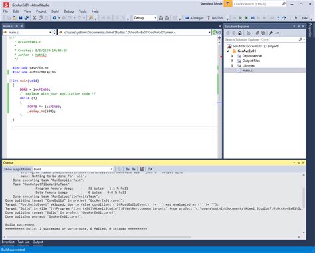Open Solution Explorer search options arrow

(304, 39)
